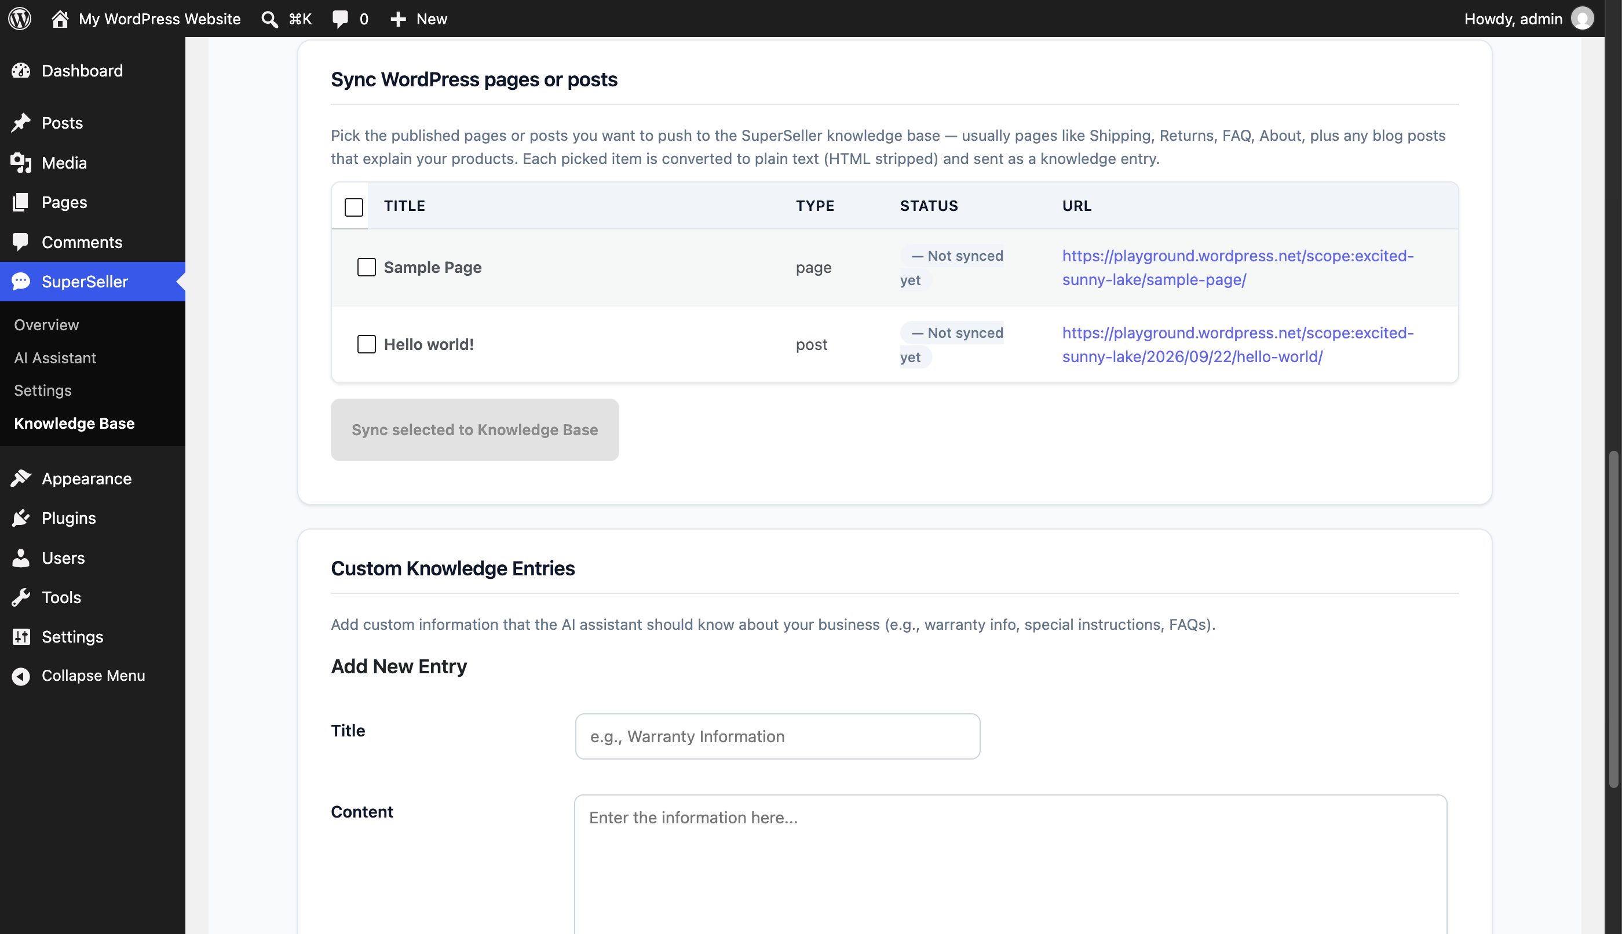Click the Add New Entry heading
Screen dimensions: 1622x934
(x=399, y=666)
